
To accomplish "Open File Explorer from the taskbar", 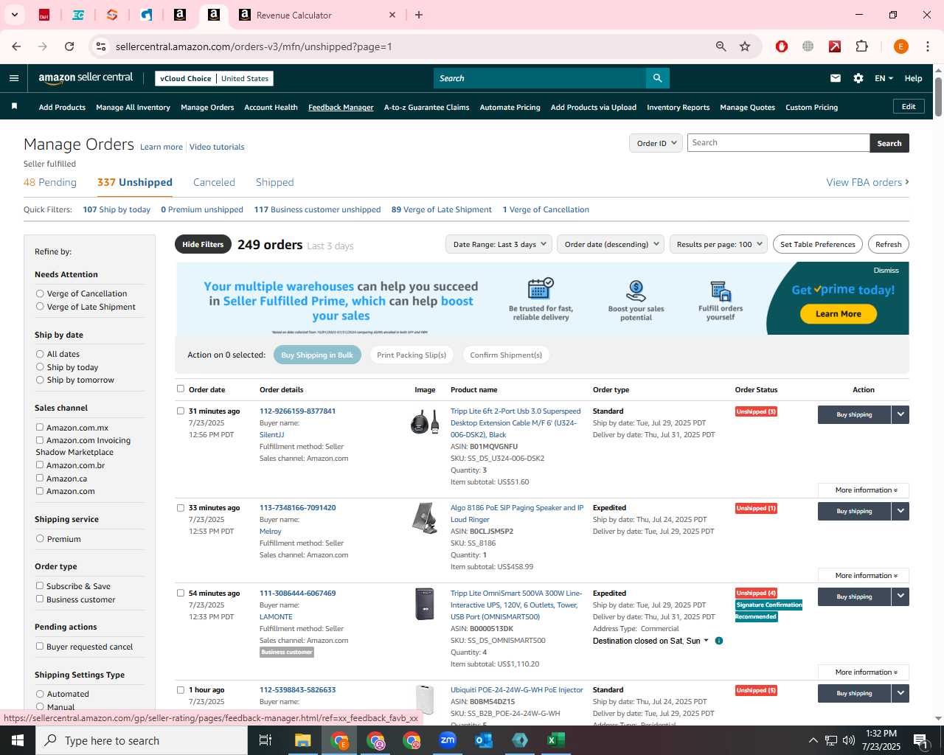I will coord(303,740).
